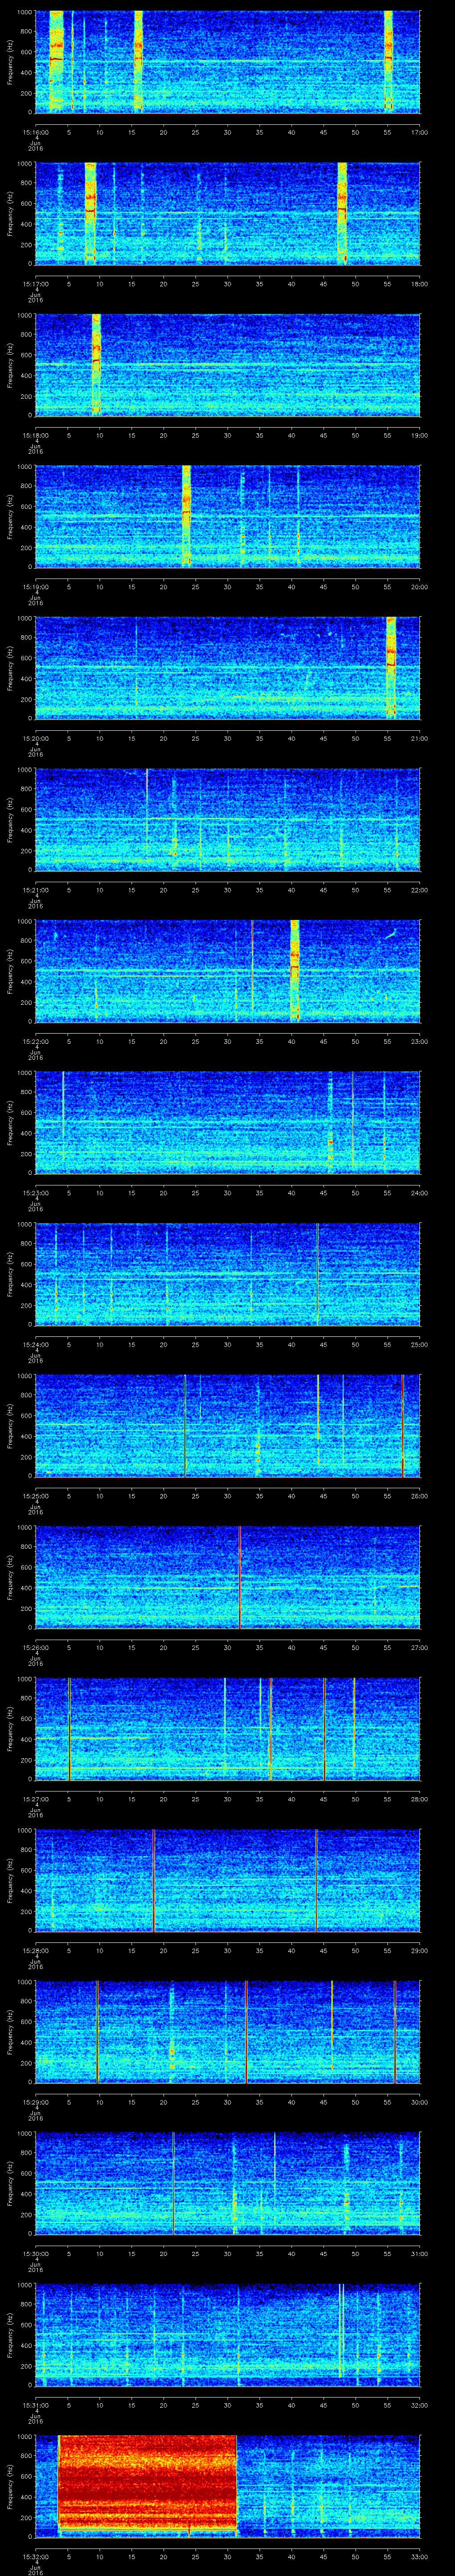Click the 15:31:00 start time label
The height and width of the screenshot is (2576, 455).
point(35,2405)
